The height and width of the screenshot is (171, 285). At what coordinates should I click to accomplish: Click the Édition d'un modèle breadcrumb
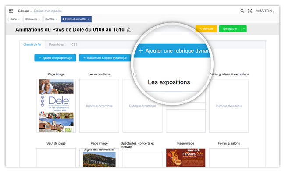coord(48,11)
